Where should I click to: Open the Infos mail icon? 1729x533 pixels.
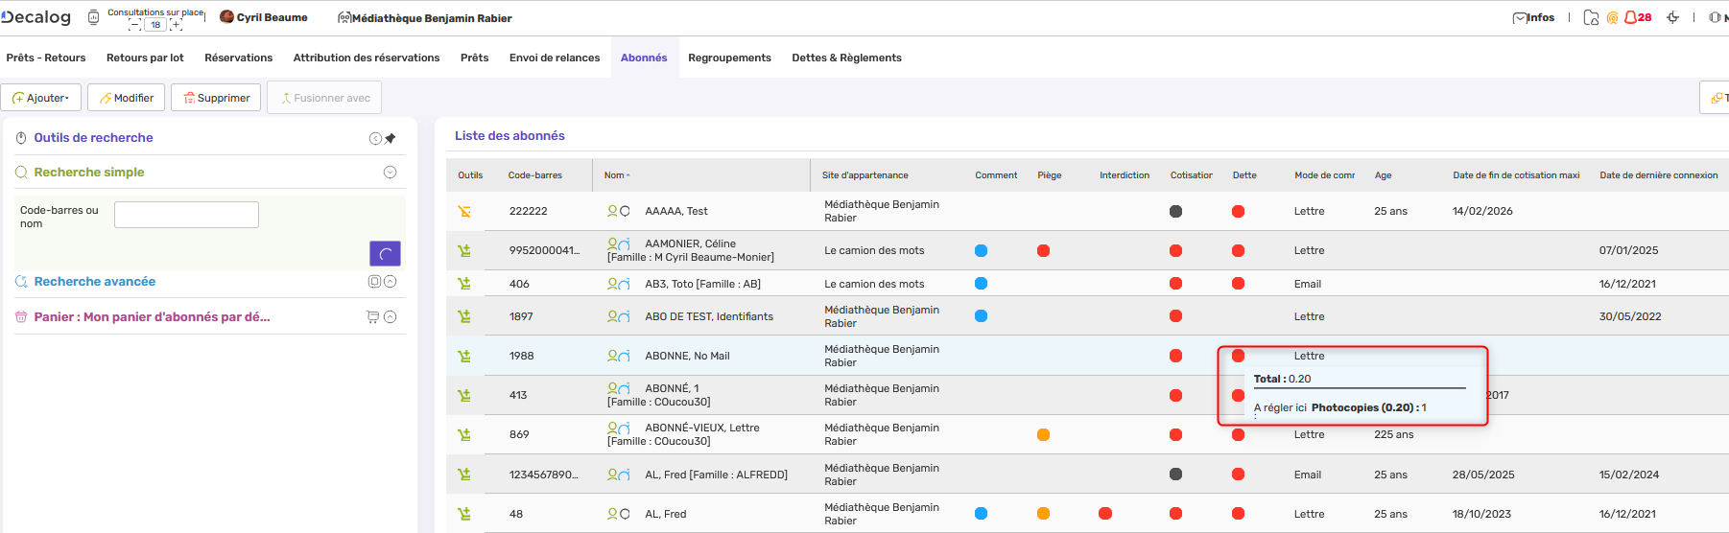click(1520, 17)
